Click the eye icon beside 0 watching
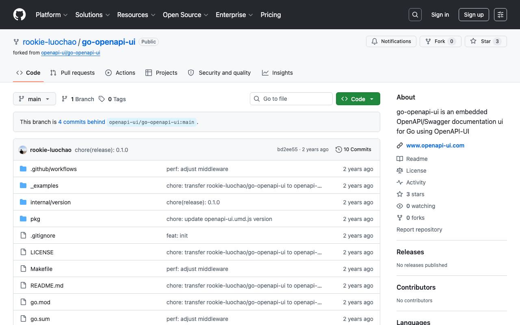Image resolution: width=520 pixels, height=325 pixels. coord(400,206)
